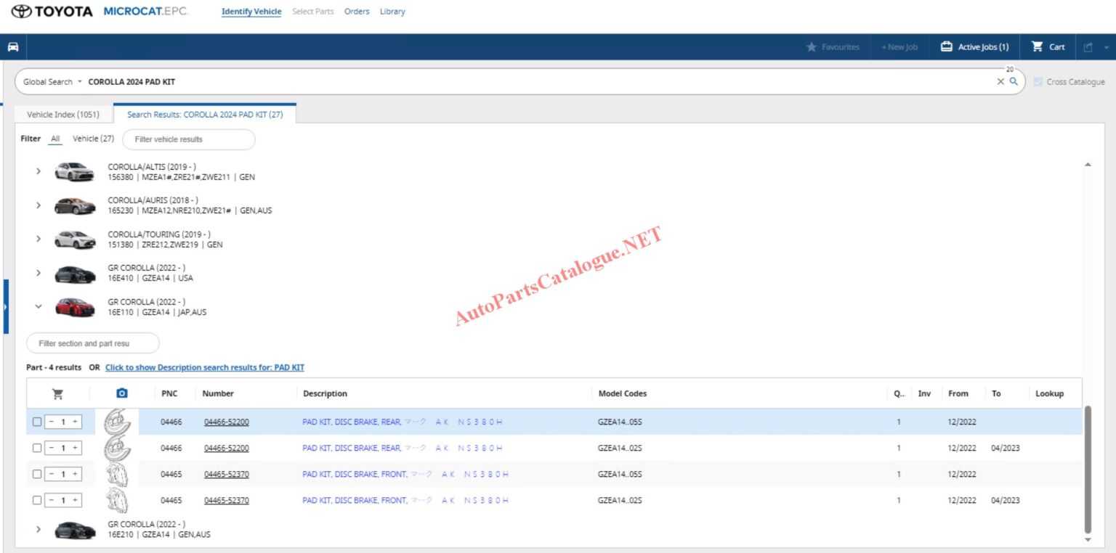
Task: Open part number link 04466-52200
Action: tap(226, 421)
